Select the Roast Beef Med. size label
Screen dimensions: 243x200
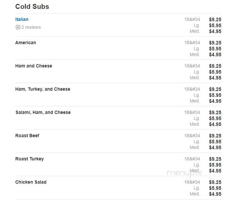(195, 147)
